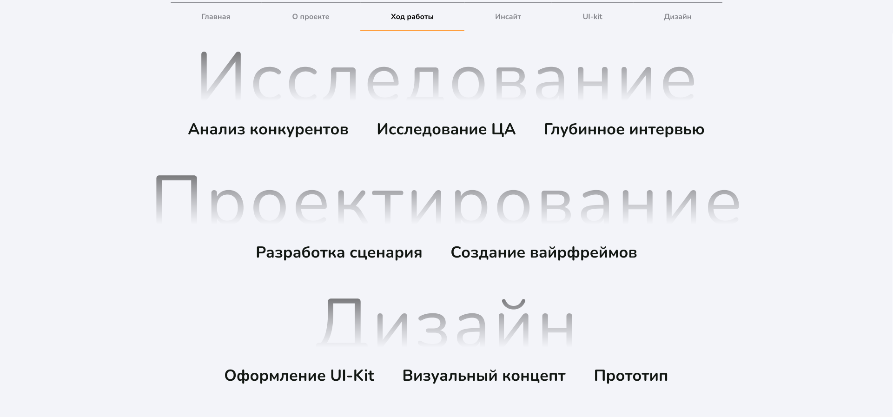893x417 pixels.
Task: Click the letter И in Исследование title
Action: click(x=221, y=76)
